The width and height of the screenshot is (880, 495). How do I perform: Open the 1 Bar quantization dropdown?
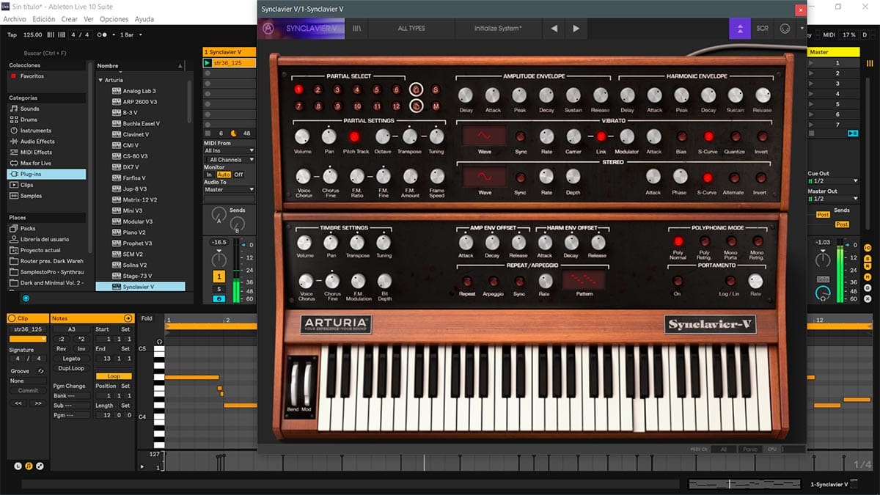pos(131,34)
